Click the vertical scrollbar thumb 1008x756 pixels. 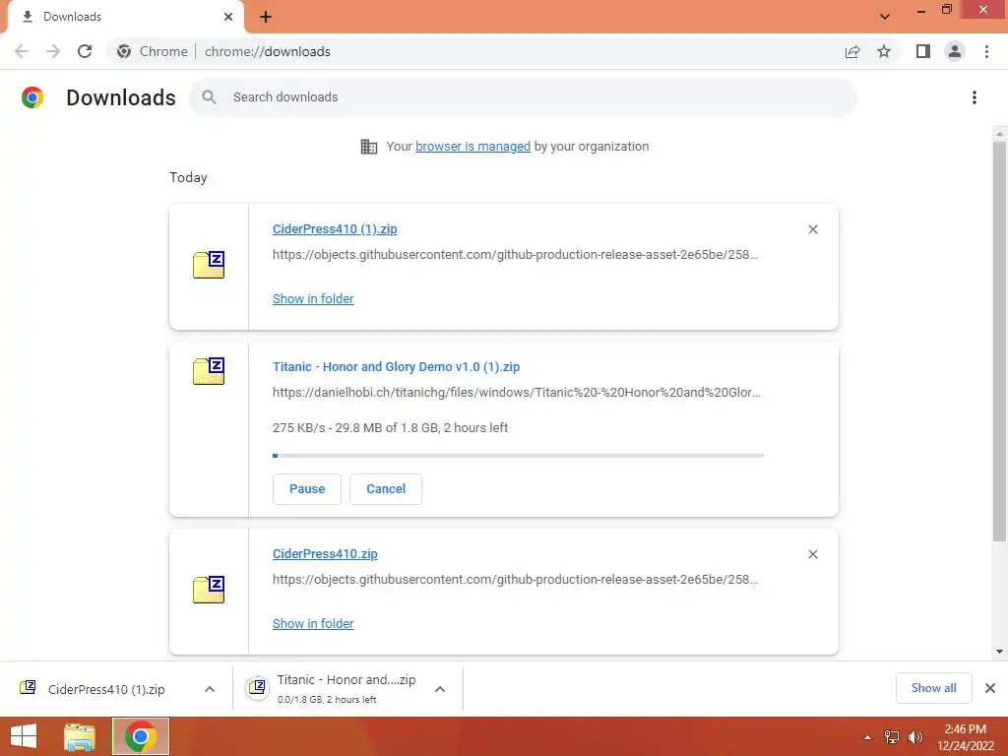point(999,341)
